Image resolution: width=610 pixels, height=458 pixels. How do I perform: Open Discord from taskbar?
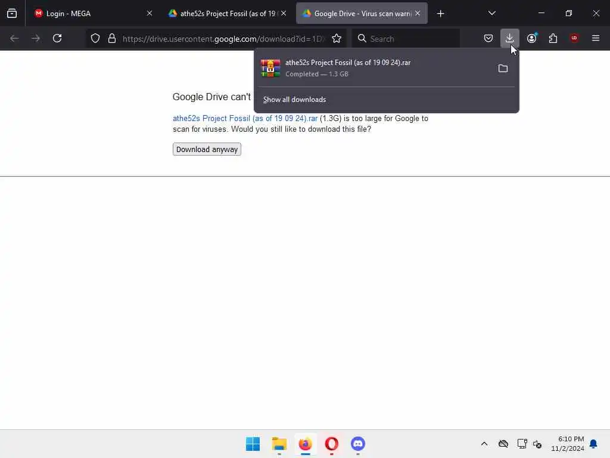[x=358, y=444]
